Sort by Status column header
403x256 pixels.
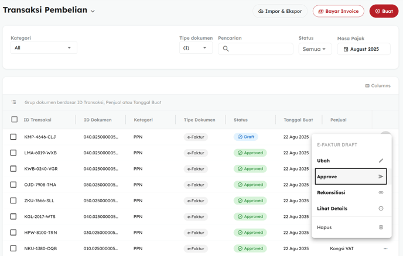click(x=241, y=120)
